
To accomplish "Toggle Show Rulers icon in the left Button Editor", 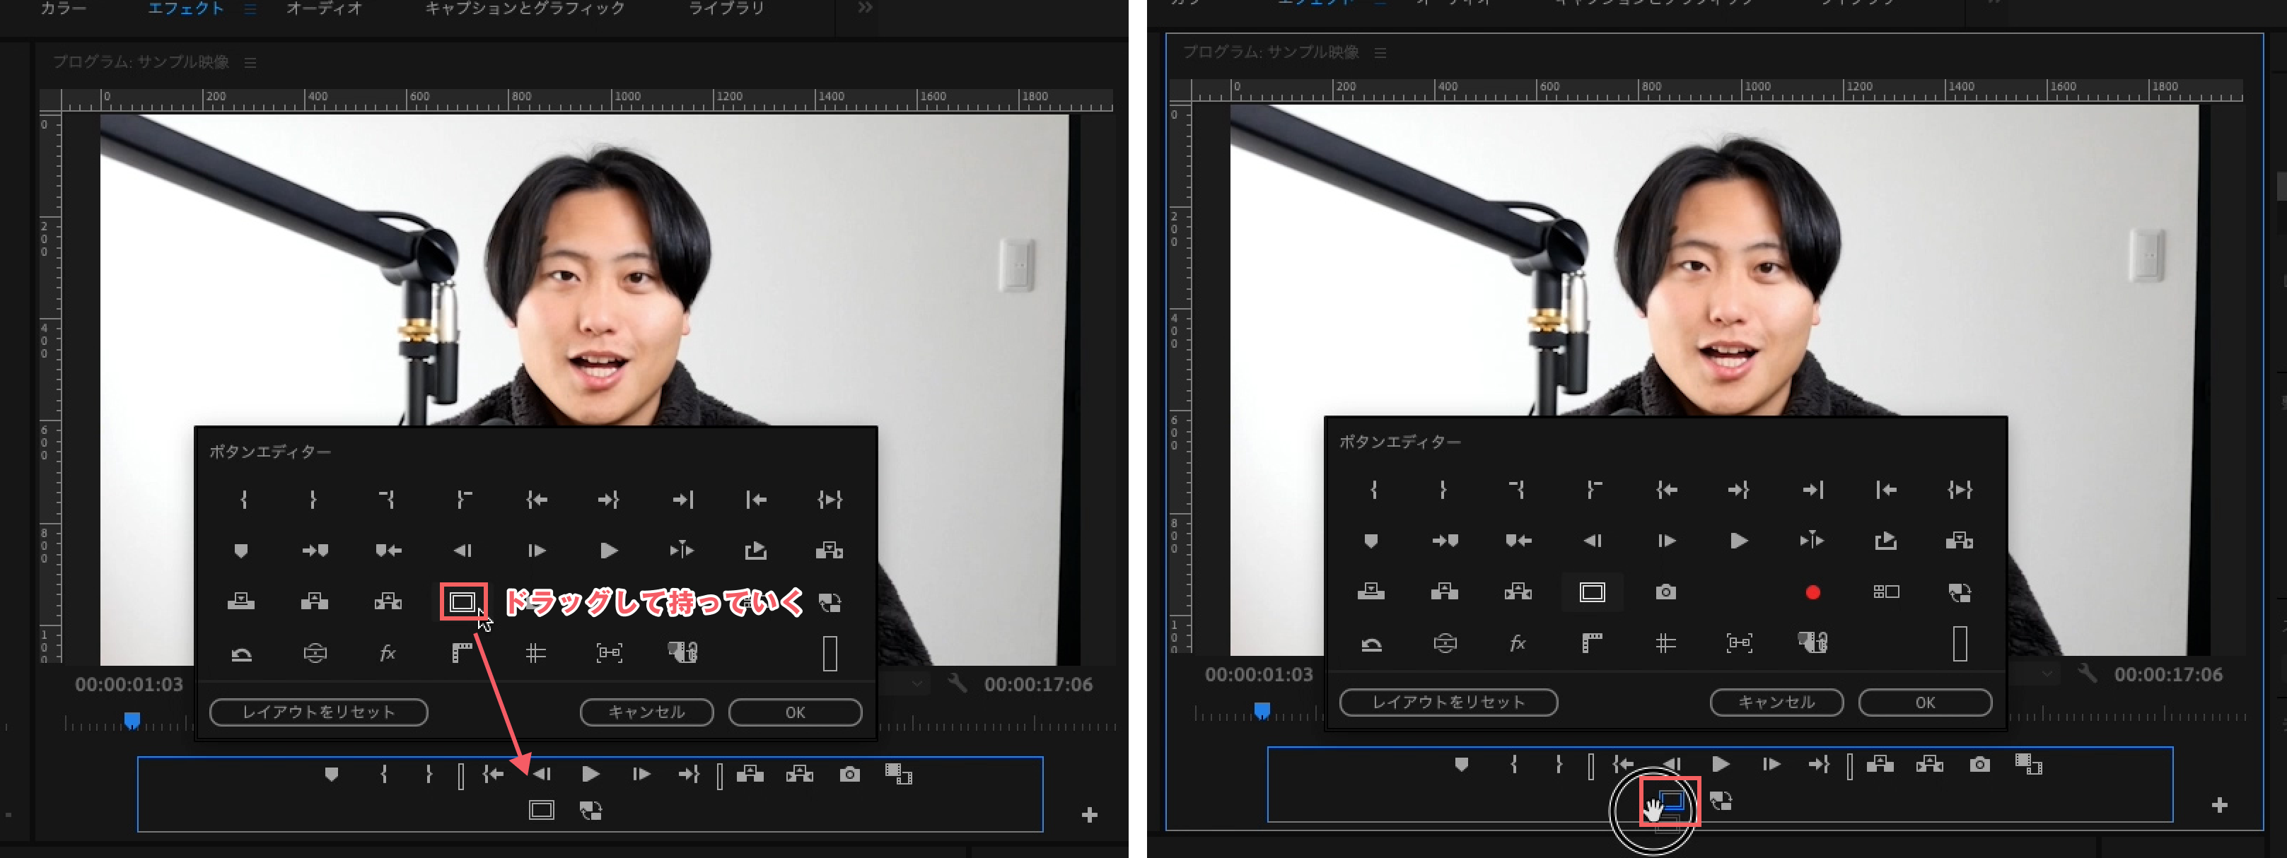I will coord(462,654).
